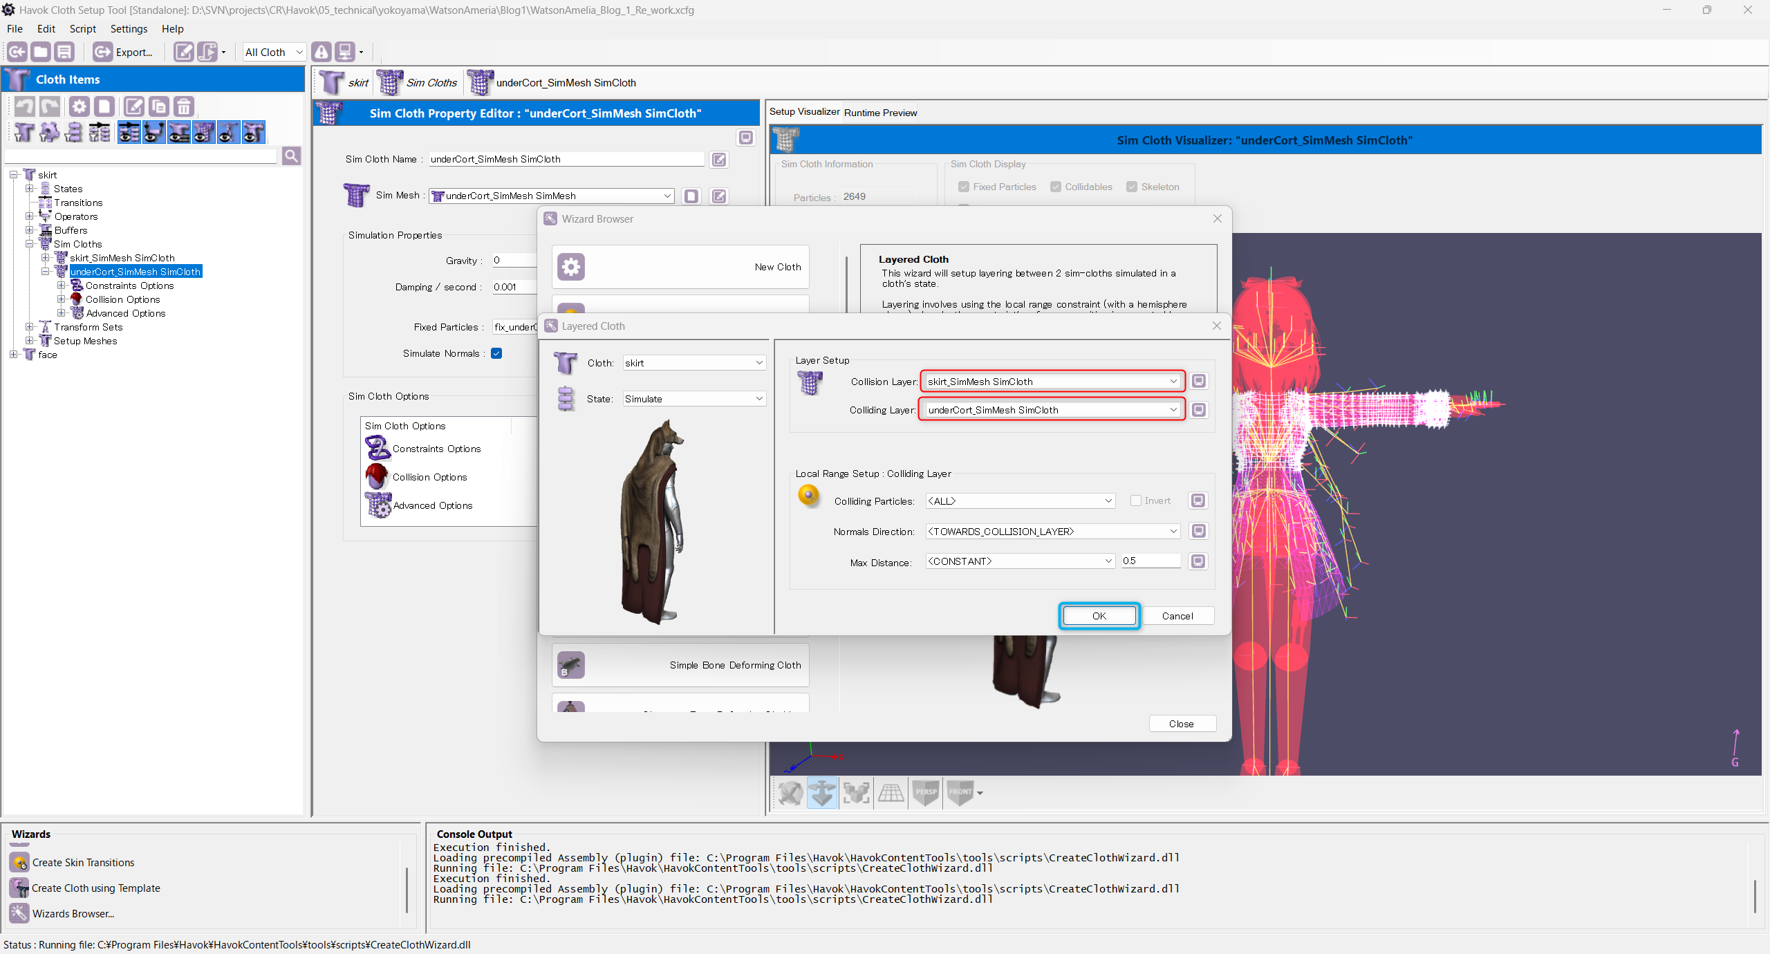Open the Sim Mesh dropdown

551,196
